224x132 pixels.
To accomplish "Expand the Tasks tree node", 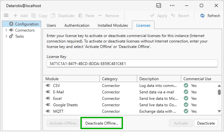I will pyautogui.click(x=6, y=36).
